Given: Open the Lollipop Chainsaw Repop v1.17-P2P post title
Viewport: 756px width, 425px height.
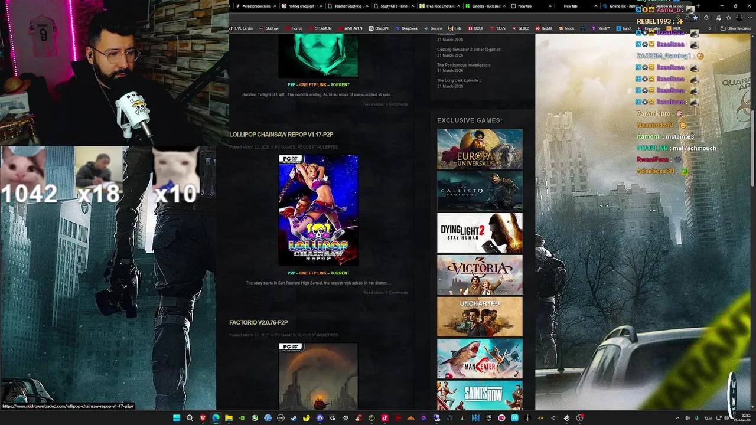Looking at the screenshot, I should pyautogui.click(x=281, y=135).
